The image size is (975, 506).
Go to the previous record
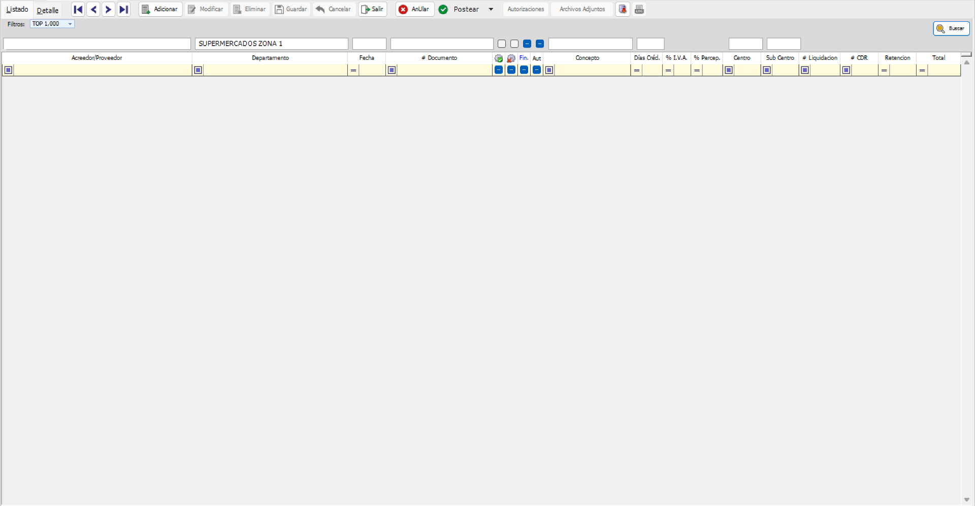click(x=93, y=9)
